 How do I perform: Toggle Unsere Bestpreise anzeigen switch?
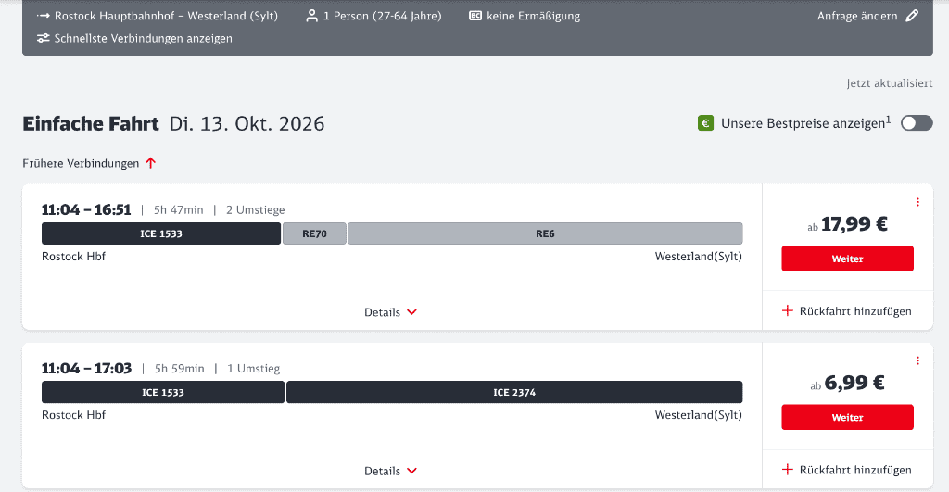click(x=917, y=123)
